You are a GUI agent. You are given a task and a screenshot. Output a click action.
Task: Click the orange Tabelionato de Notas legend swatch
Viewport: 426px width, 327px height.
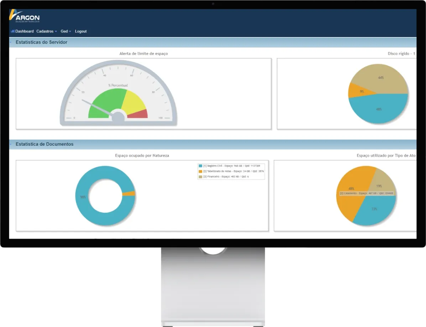(x=201, y=171)
